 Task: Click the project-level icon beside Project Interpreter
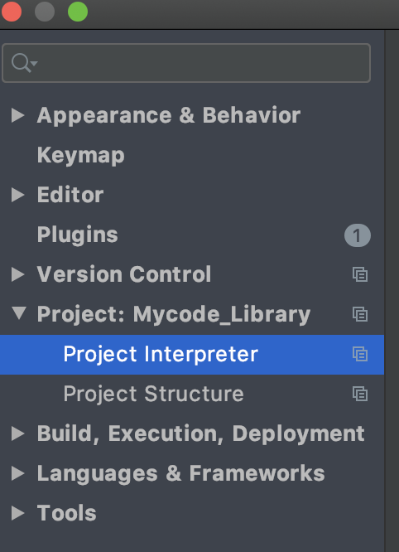[360, 354]
